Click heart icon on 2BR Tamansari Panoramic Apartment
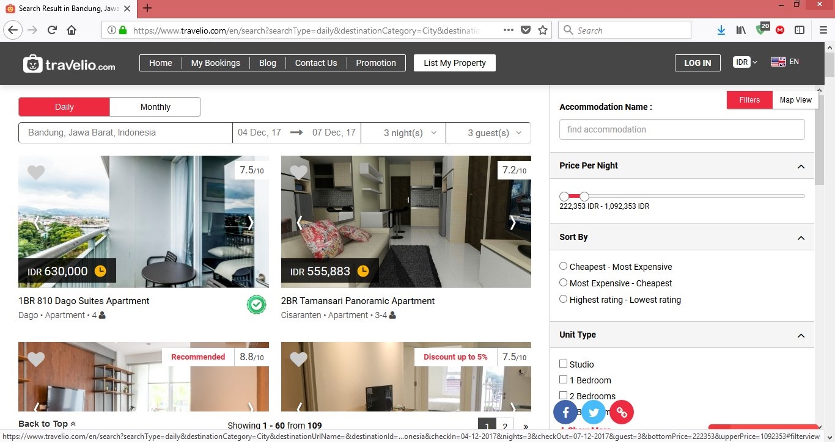 click(x=298, y=173)
